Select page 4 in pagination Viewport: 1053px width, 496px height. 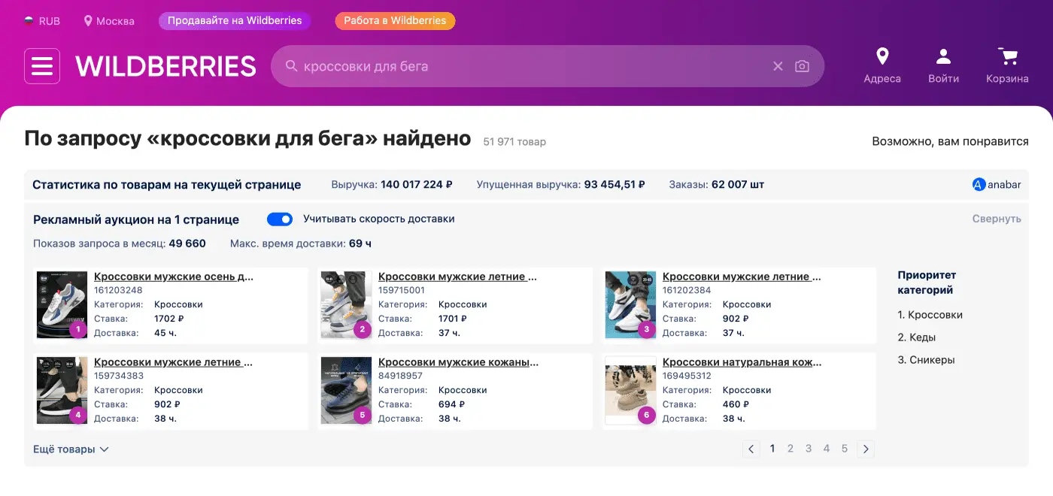pos(827,449)
